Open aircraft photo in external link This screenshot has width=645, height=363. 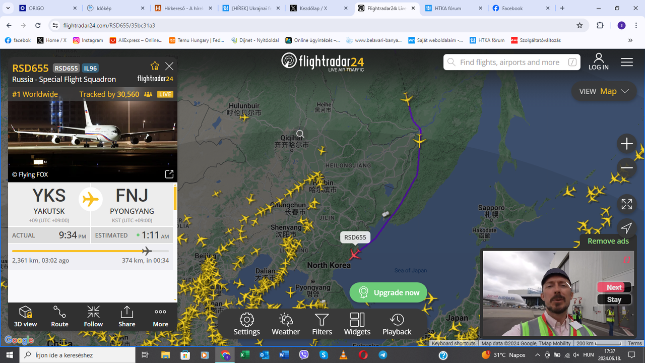click(x=169, y=174)
